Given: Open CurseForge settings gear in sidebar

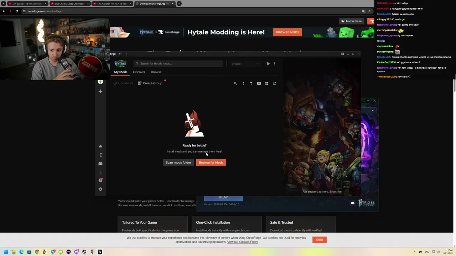Looking at the screenshot, I should (x=100, y=189).
